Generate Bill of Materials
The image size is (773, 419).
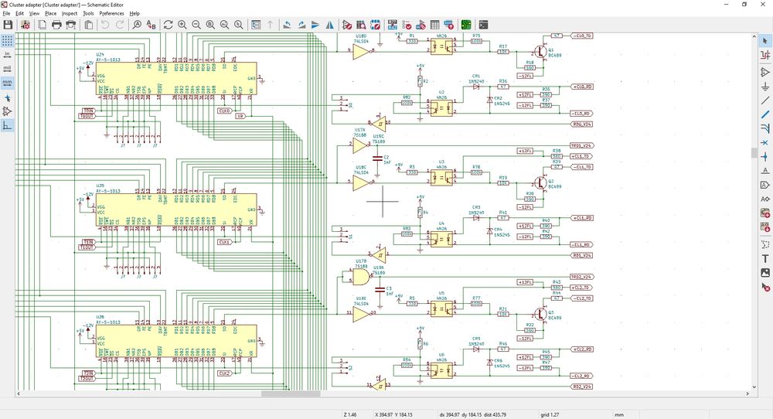449,25
